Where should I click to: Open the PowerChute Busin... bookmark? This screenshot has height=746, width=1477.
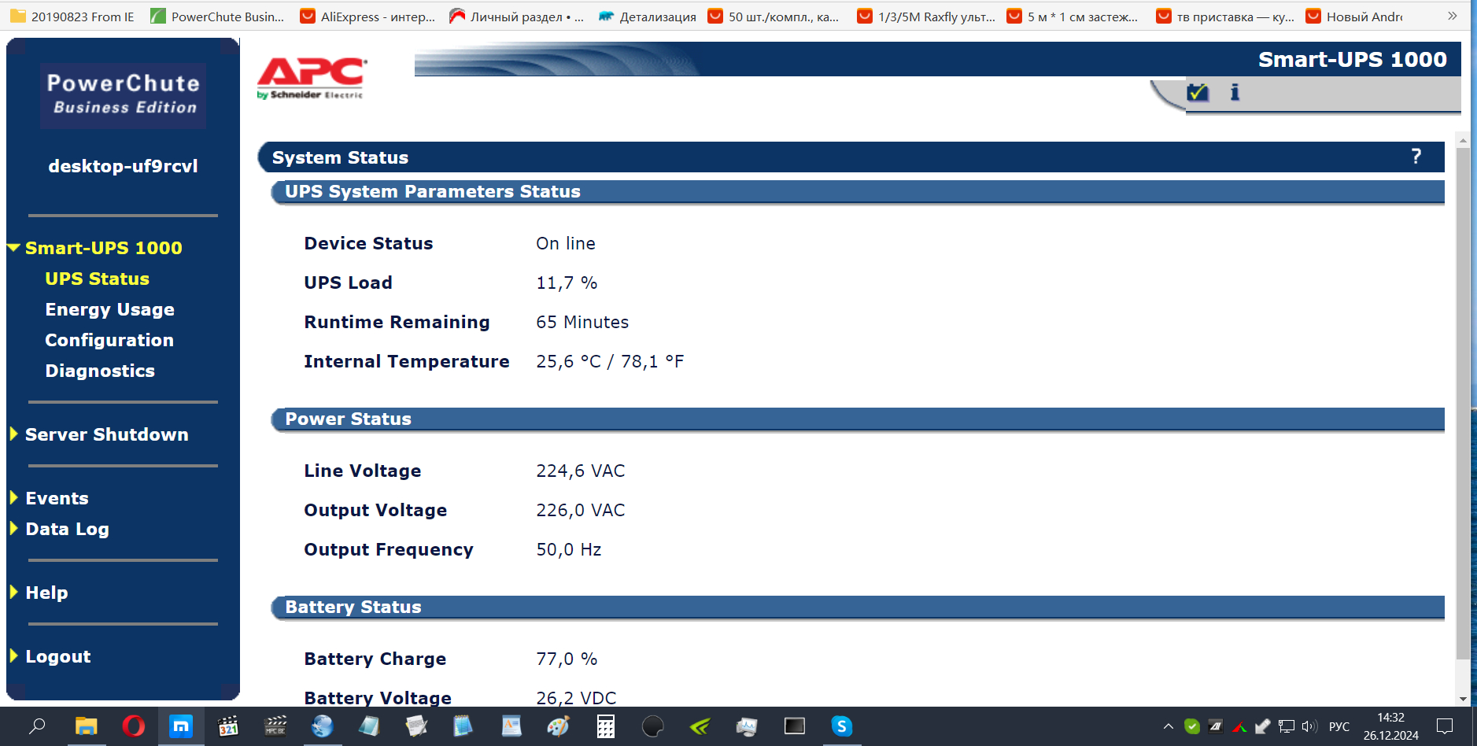[217, 17]
